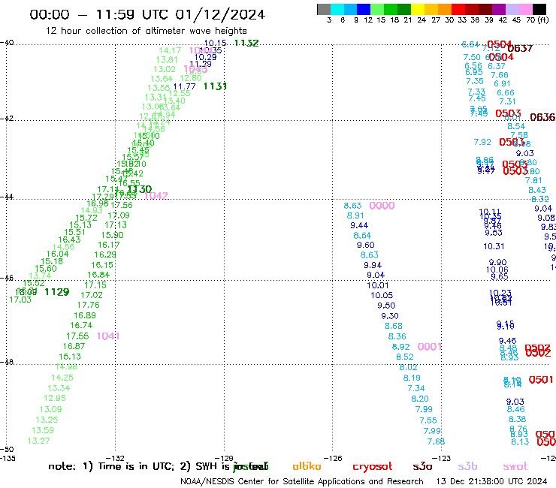Click the maroon s3a time stamp "0637"
The image size is (556, 488).
[x=520, y=48]
